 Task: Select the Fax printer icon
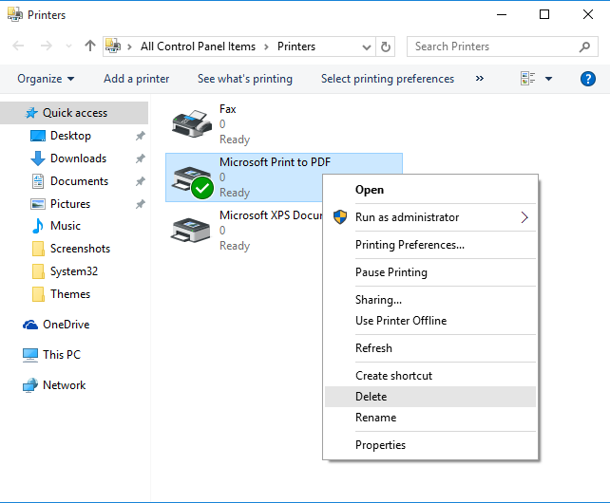coord(192,123)
